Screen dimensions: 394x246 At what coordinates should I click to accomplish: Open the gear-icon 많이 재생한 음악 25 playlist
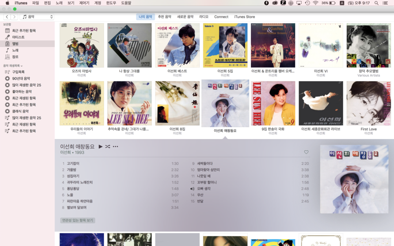[27, 85]
